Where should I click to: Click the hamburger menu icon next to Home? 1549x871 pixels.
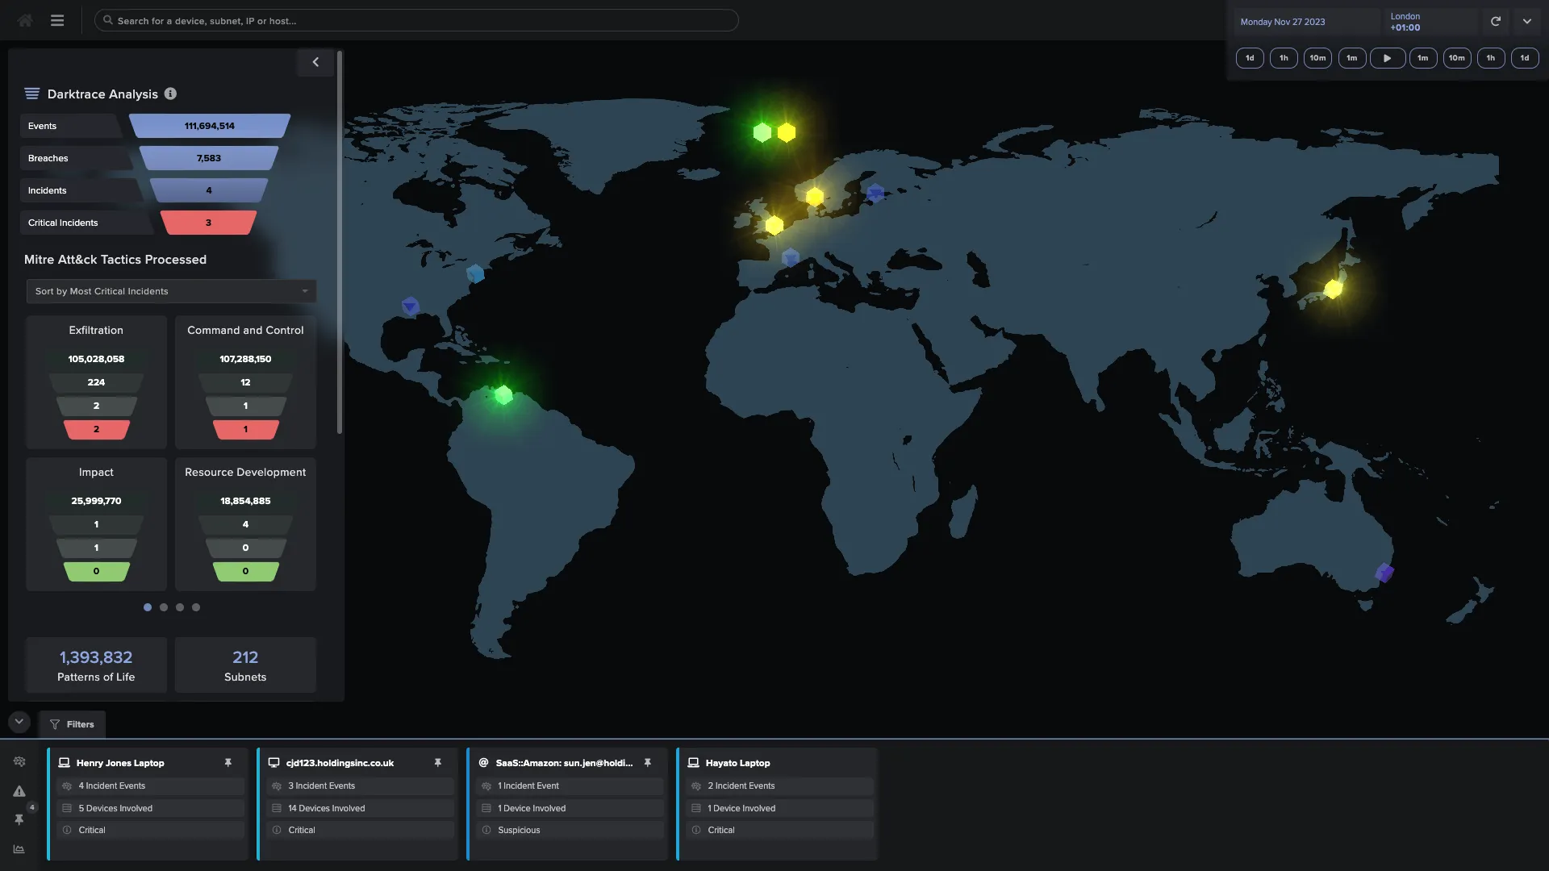(x=56, y=20)
